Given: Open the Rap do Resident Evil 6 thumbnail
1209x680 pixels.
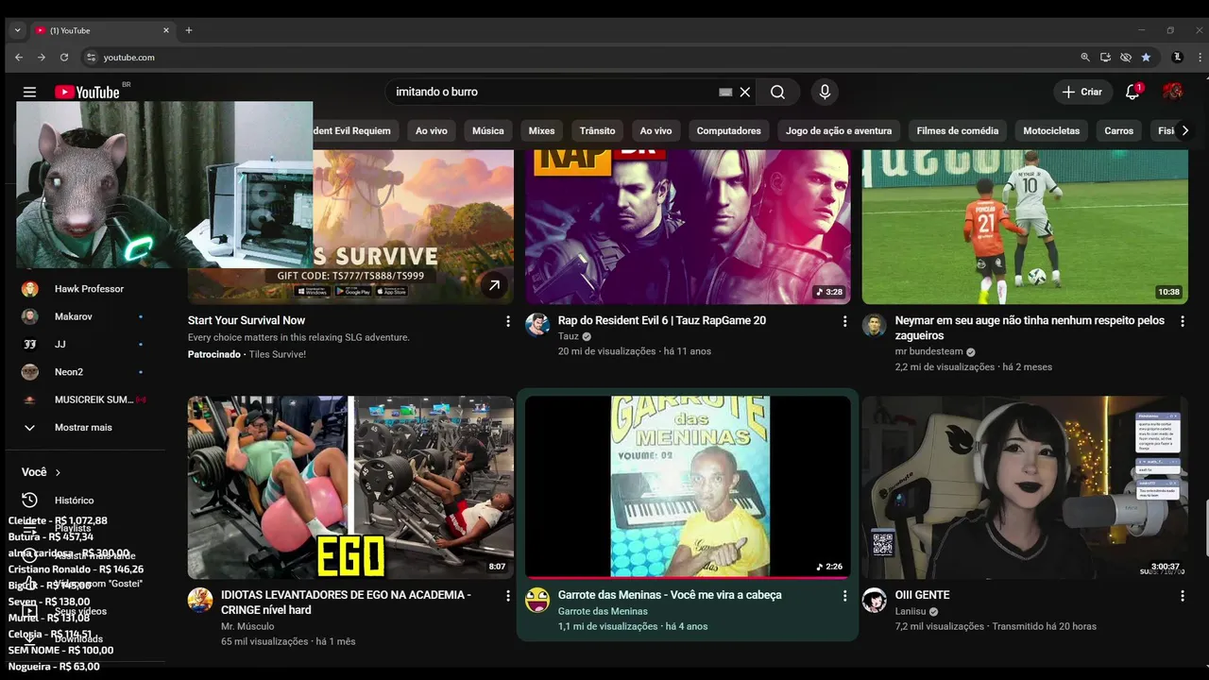Looking at the screenshot, I should pos(688,227).
